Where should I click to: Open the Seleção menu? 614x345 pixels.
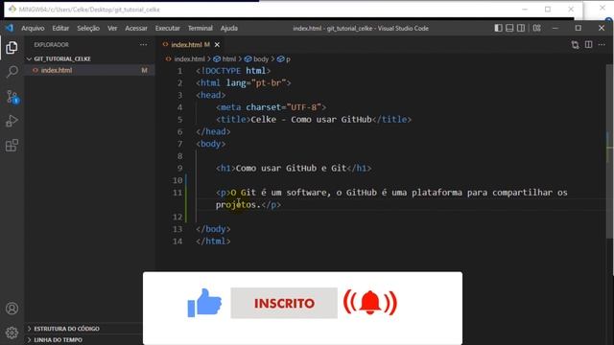(x=88, y=28)
